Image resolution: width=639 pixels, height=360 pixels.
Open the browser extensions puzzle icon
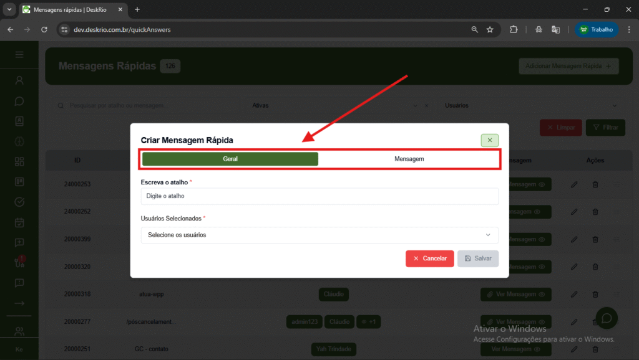(x=514, y=29)
